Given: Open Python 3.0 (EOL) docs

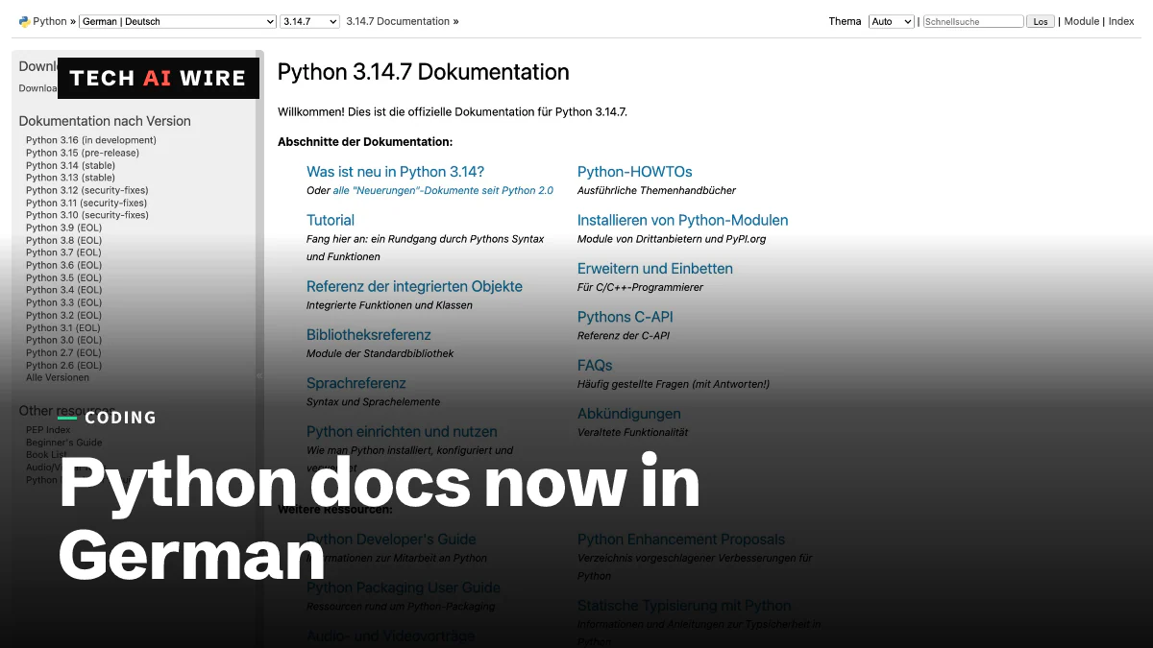Looking at the screenshot, I should click(63, 340).
